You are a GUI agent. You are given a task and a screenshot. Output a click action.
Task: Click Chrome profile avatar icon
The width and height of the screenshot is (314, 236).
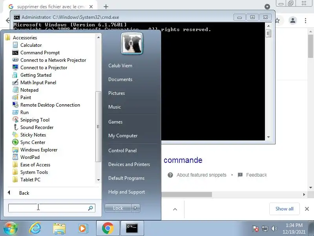tap(293, 20)
